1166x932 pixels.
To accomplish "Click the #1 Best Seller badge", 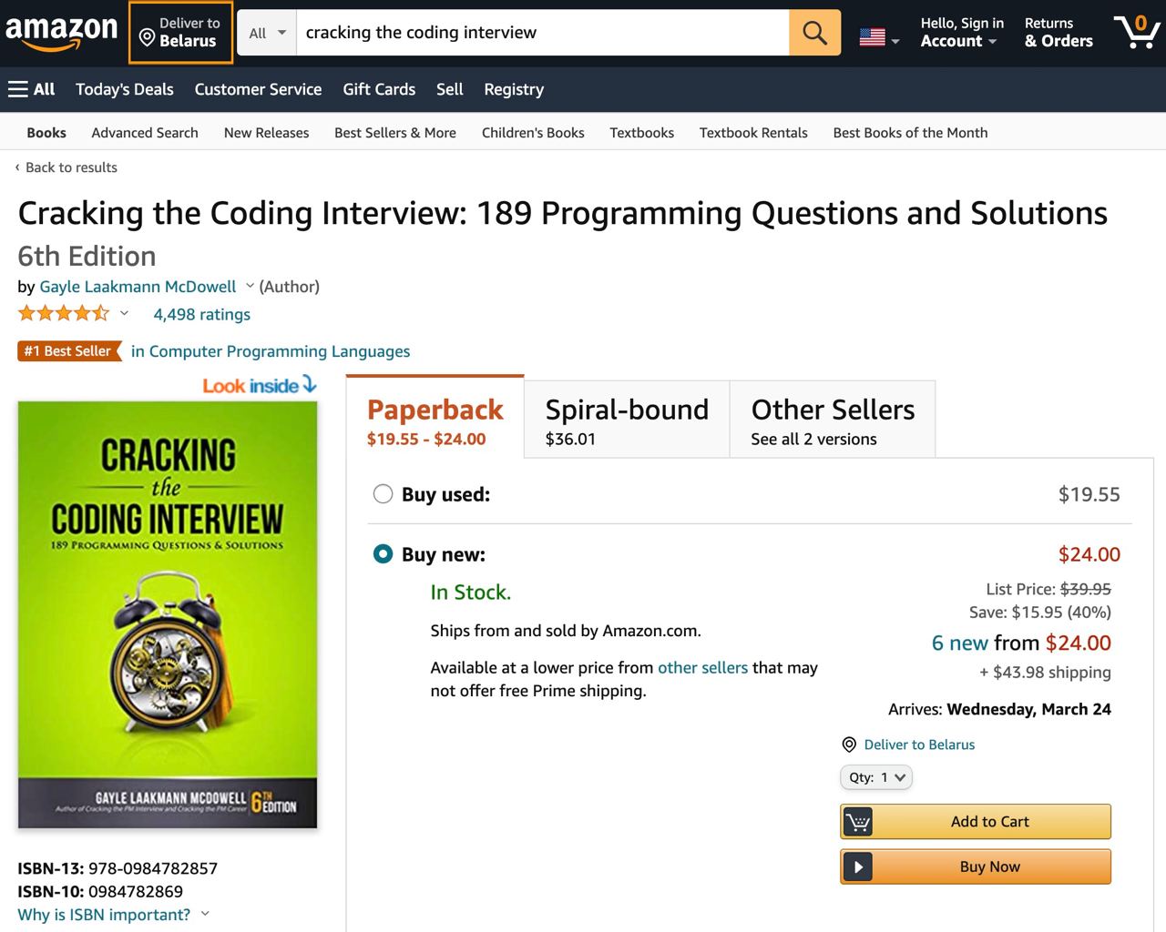I will 69,351.
